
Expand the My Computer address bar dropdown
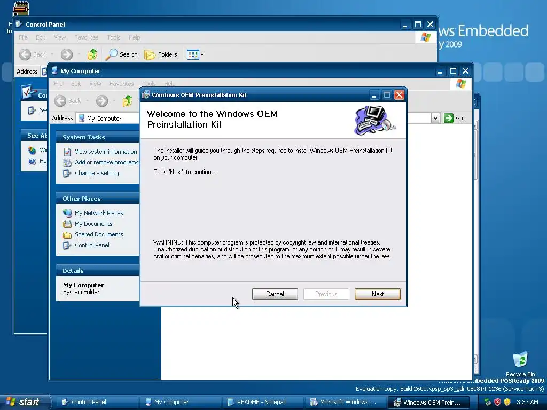tap(435, 118)
